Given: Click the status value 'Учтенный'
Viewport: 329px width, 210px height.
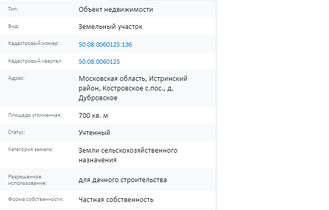Looking at the screenshot, I should [x=94, y=133].
